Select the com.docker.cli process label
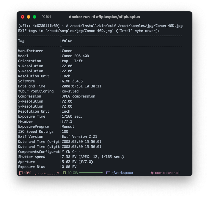The height and width of the screenshot is (198, 209). [167, 173]
